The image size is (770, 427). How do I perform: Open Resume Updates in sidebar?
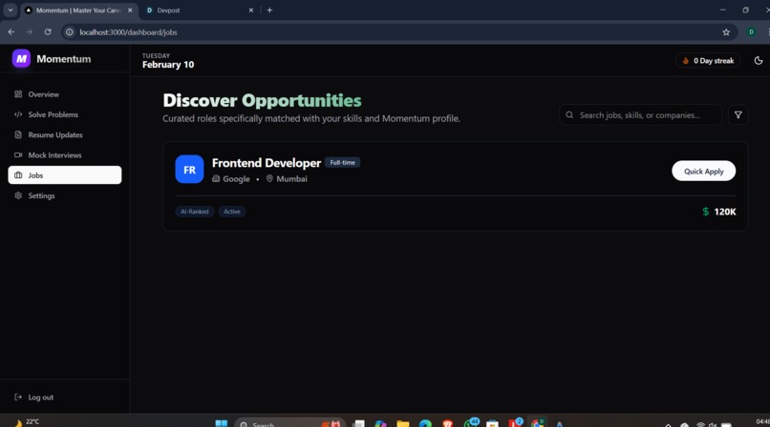coord(64,134)
